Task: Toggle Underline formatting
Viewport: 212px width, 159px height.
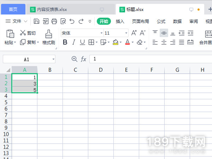Action: [x=82, y=42]
